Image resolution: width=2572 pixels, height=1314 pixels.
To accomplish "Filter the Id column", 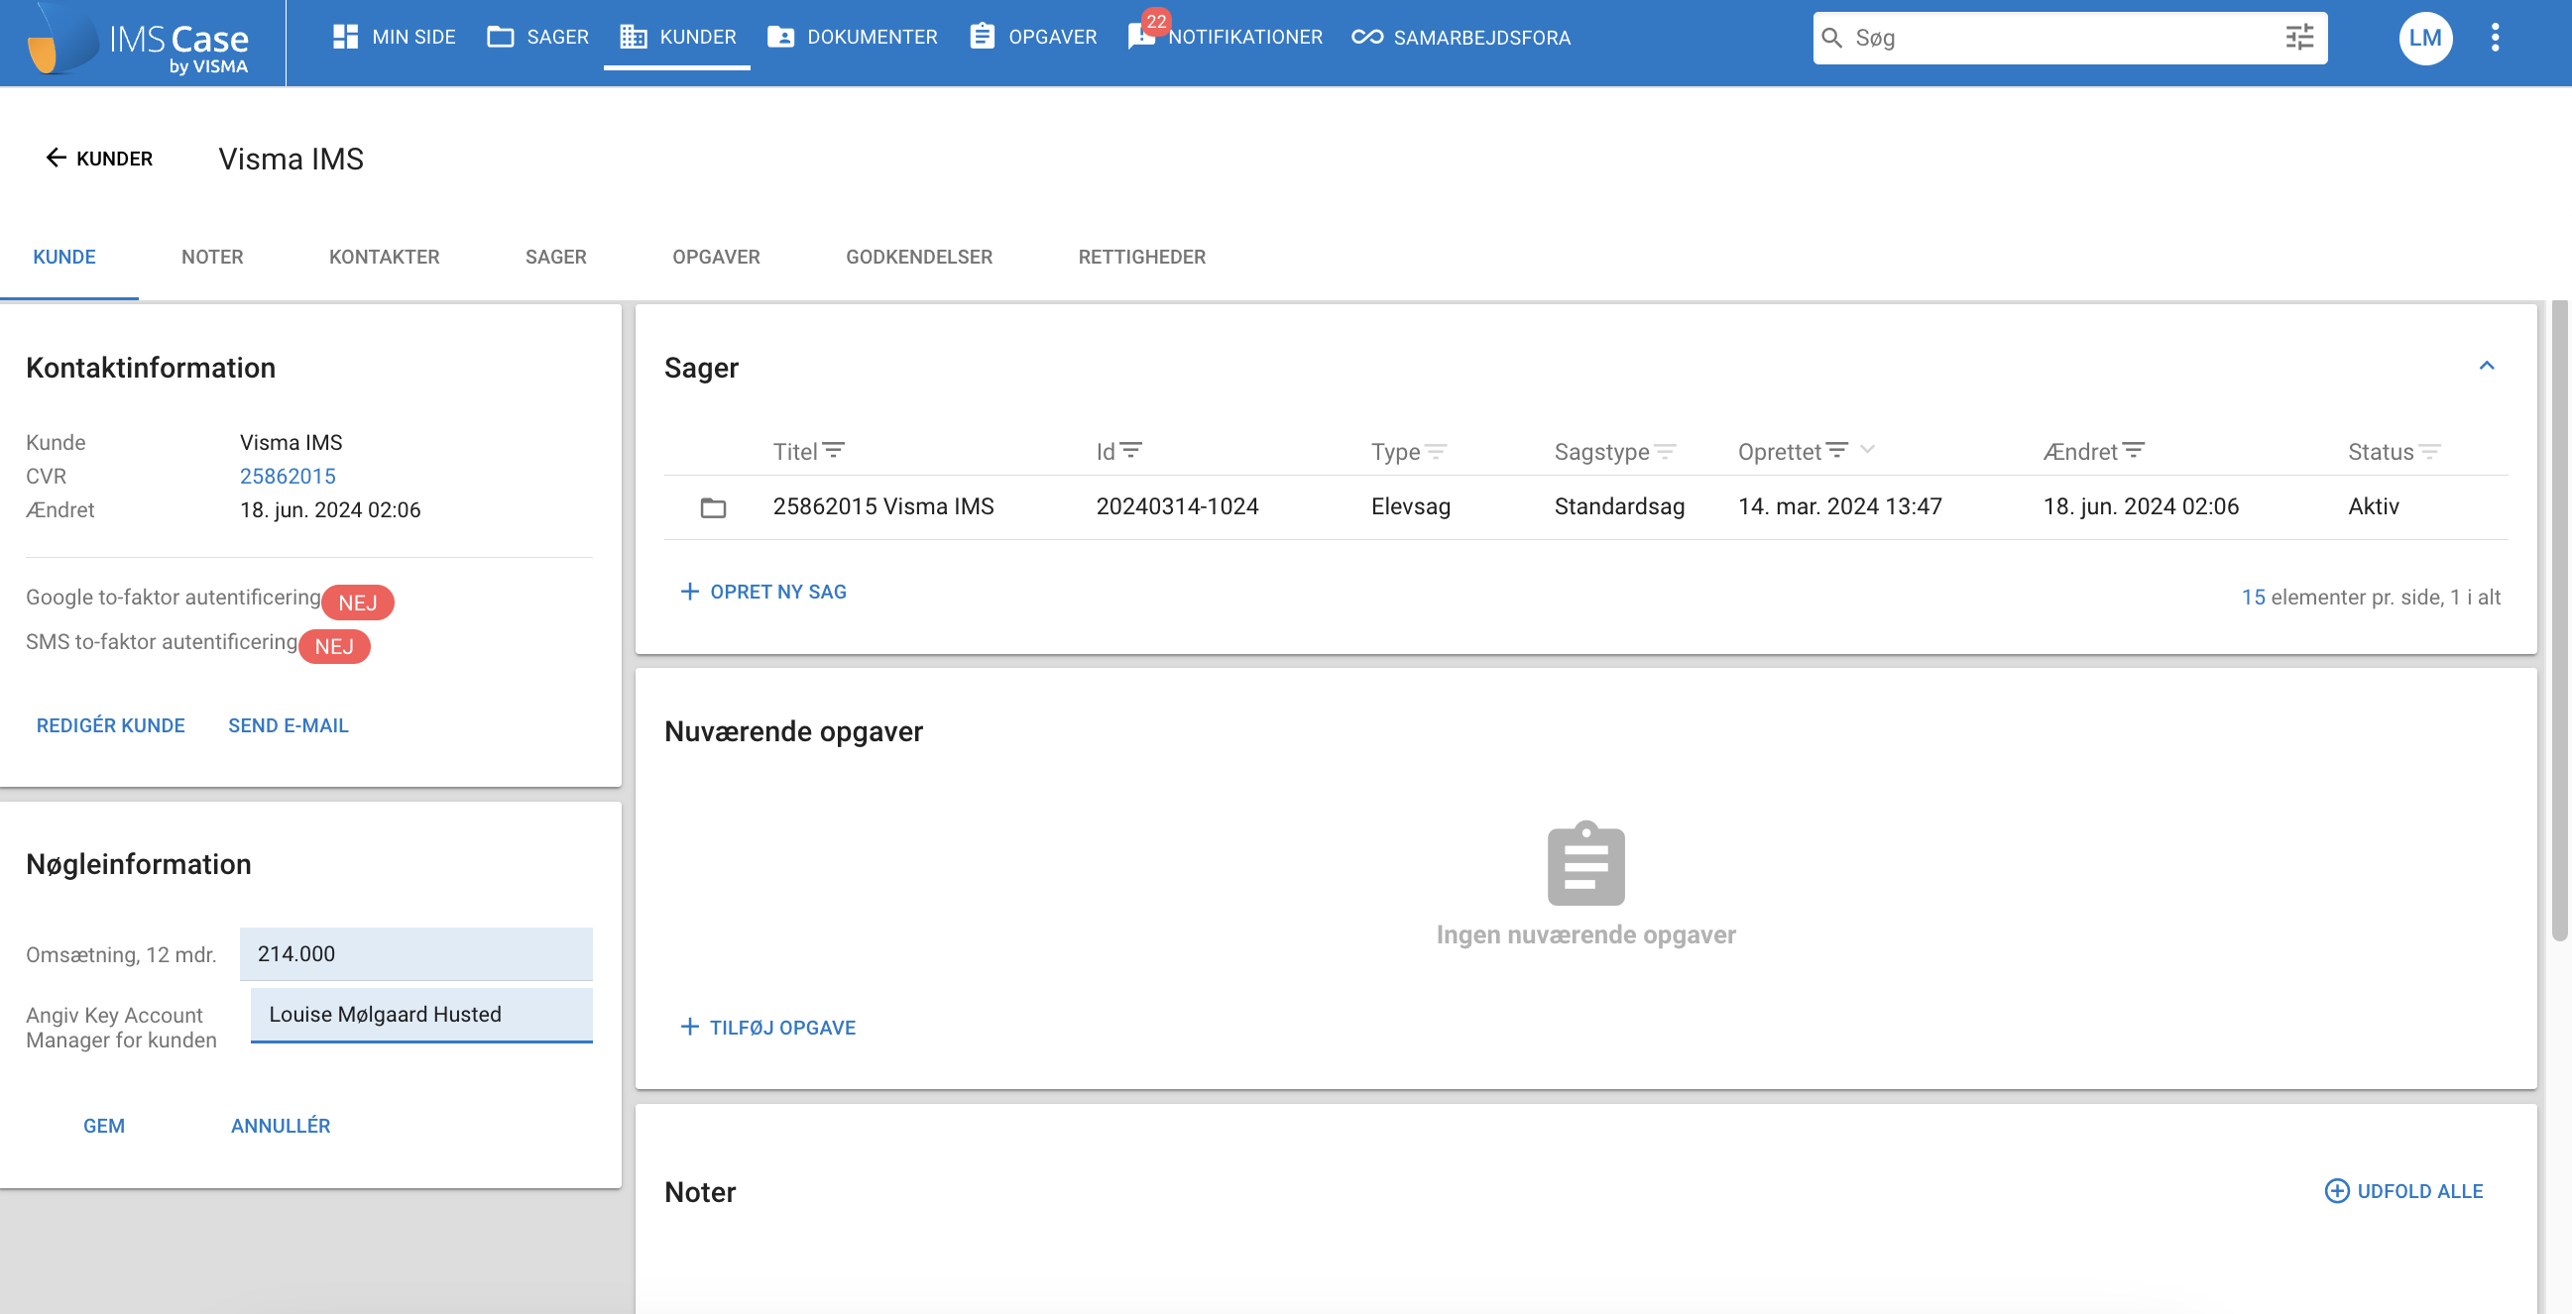I will pos(1131,451).
